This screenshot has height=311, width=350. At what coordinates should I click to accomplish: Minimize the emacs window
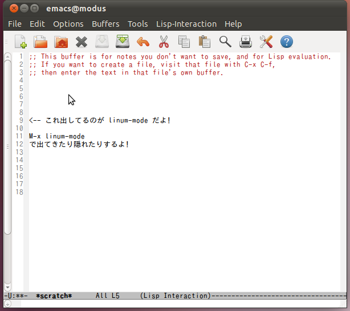point(24,9)
